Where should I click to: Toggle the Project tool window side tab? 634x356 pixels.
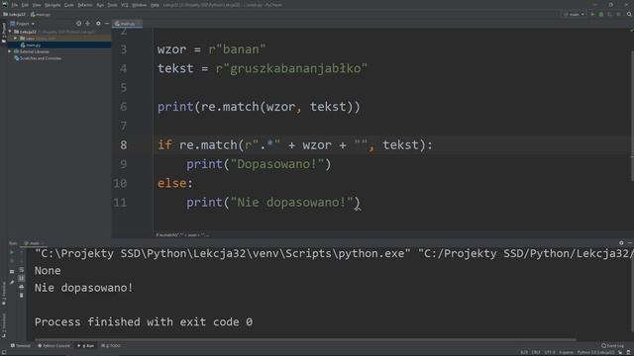point(4,33)
